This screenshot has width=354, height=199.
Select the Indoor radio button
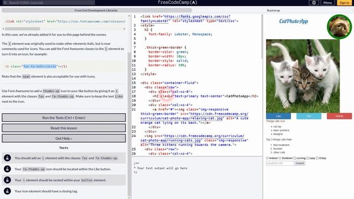click(x=267, y=158)
